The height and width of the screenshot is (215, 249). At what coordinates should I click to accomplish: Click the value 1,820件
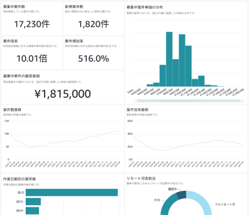click(x=93, y=24)
